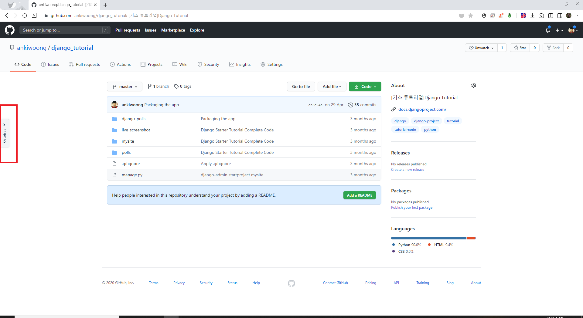The width and height of the screenshot is (583, 318).
Task: Reload the page with refresh icon
Action: (25, 15)
